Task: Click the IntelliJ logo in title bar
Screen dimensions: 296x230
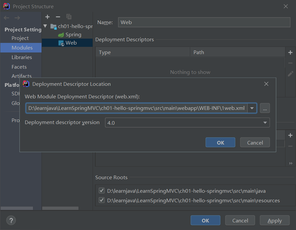Action: click(7, 6)
